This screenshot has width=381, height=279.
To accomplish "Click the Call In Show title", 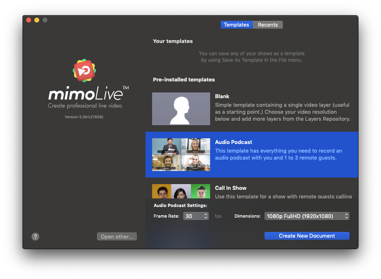I will tap(231, 188).
